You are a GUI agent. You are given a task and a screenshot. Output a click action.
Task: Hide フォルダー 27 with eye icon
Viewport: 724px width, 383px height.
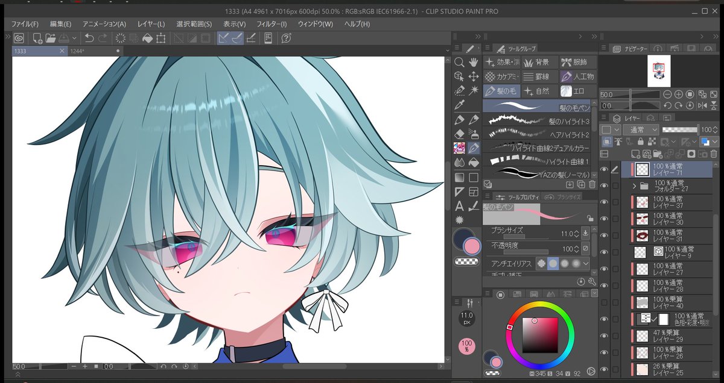pyautogui.click(x=605, y=186)
